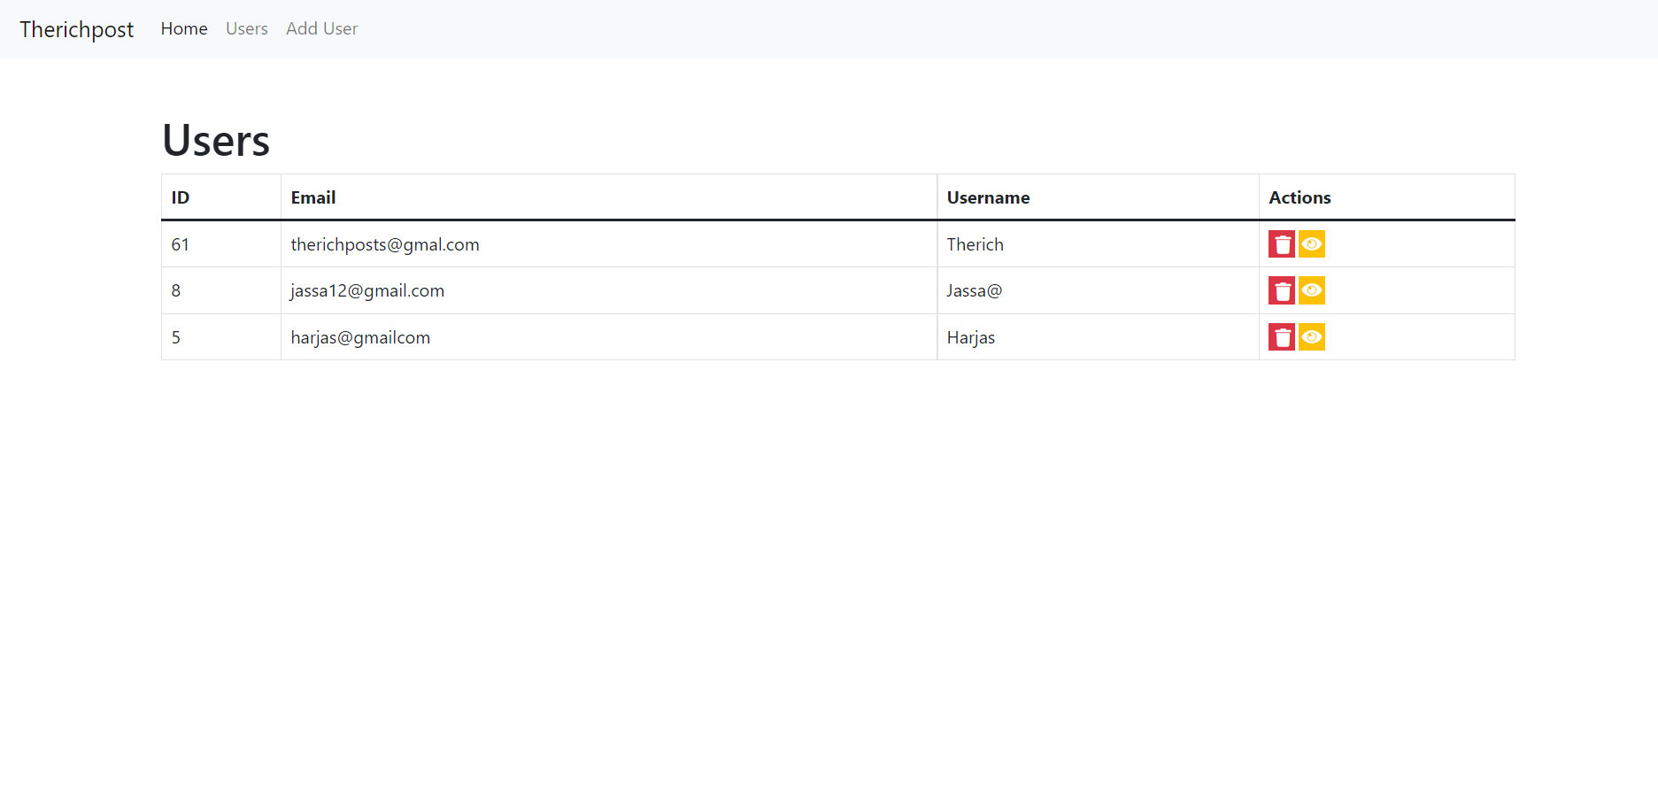Viewport: 1658px width, 787px height.
Task: Go to the Home nav link
Action: (x=184, y=29)
